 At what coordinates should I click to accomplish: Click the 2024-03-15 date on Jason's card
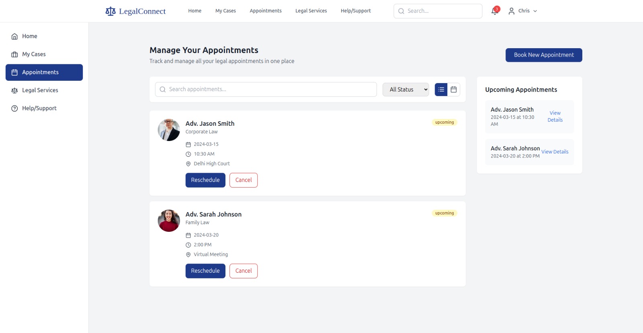click(x=206, y=144)
